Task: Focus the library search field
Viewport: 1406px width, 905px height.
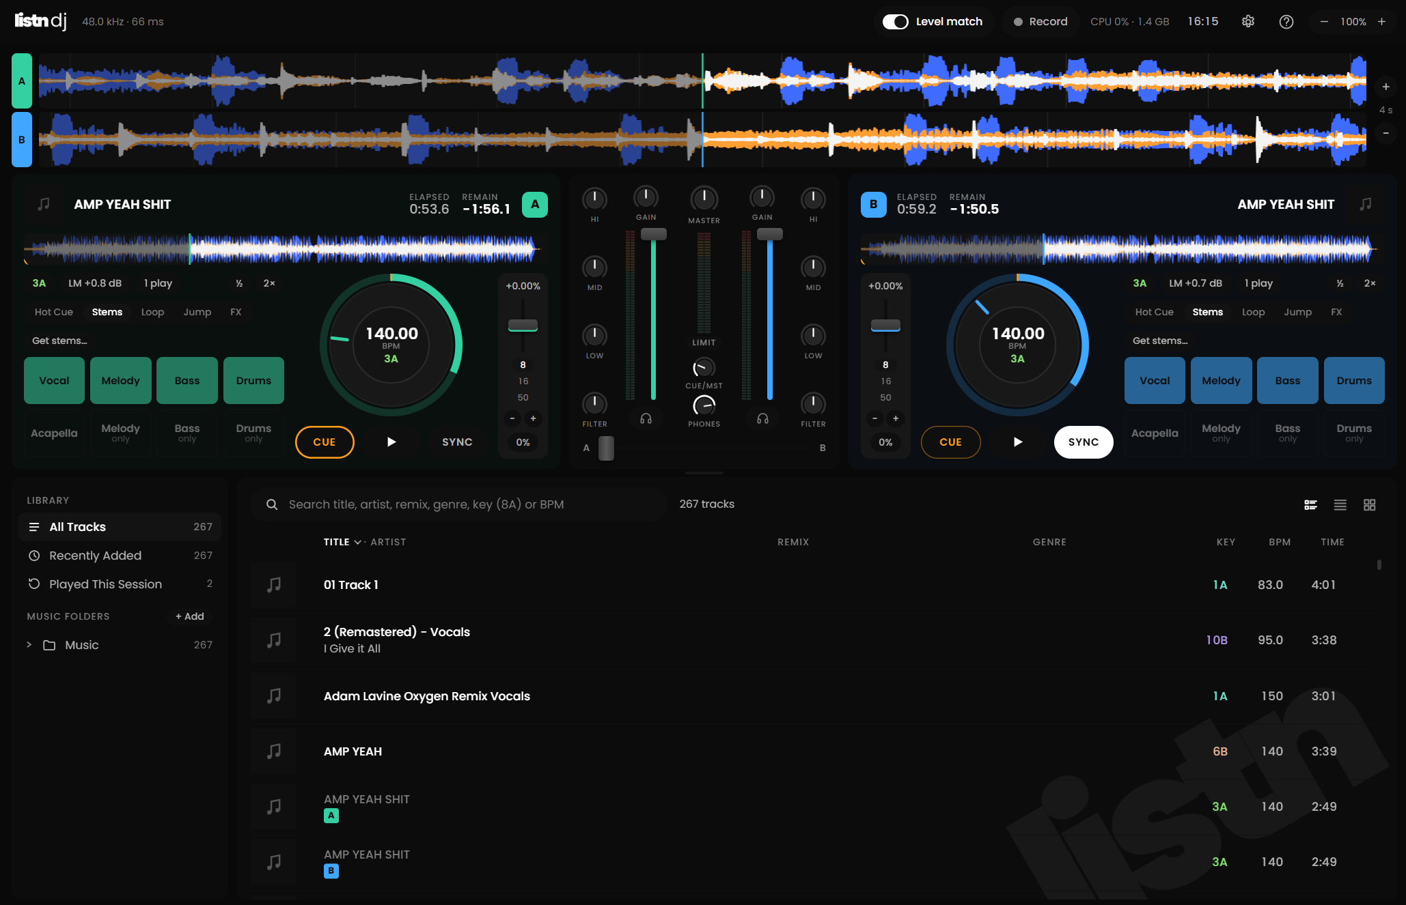Action: pos(460,504)
